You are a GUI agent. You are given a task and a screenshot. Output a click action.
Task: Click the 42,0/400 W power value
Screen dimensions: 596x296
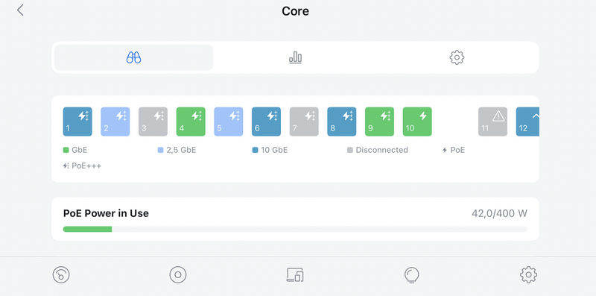click(x=499, y=213)
